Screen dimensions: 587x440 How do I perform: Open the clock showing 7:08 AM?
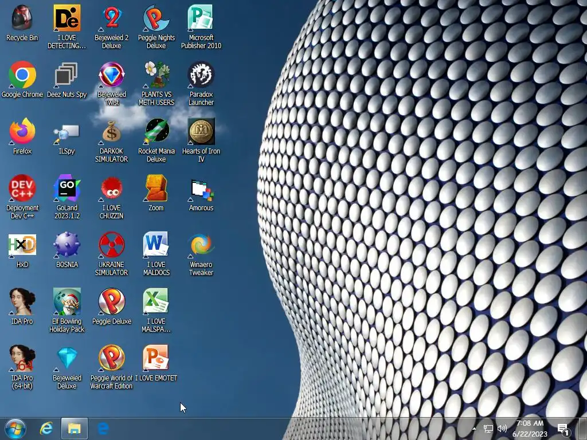tap(530, 429)
